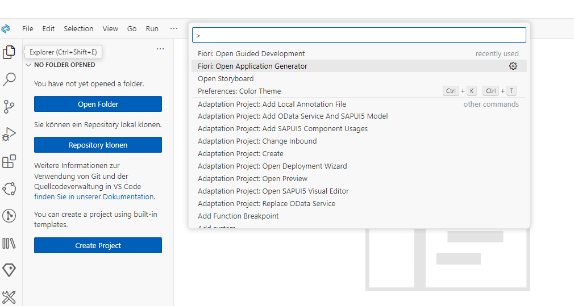The image size is (574, 306).
Task: Click the Repository klonen button
Action: click(x=98, y=145)
